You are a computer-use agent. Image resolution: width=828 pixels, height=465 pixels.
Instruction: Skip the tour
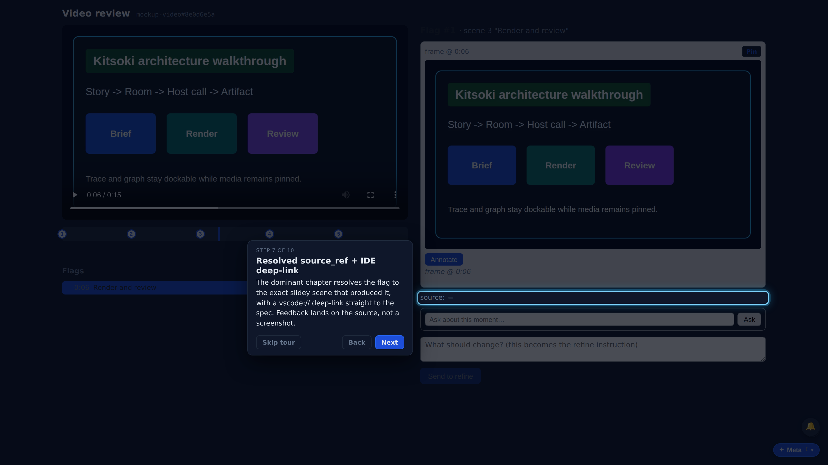pyautogui.click(x=278, y=342)
